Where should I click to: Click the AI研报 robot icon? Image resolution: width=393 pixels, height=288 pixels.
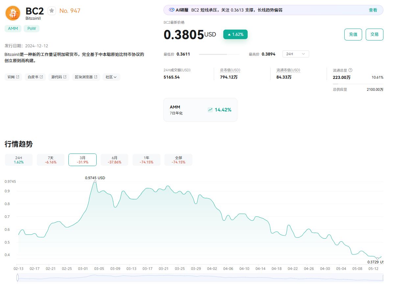tap(172, 10)
